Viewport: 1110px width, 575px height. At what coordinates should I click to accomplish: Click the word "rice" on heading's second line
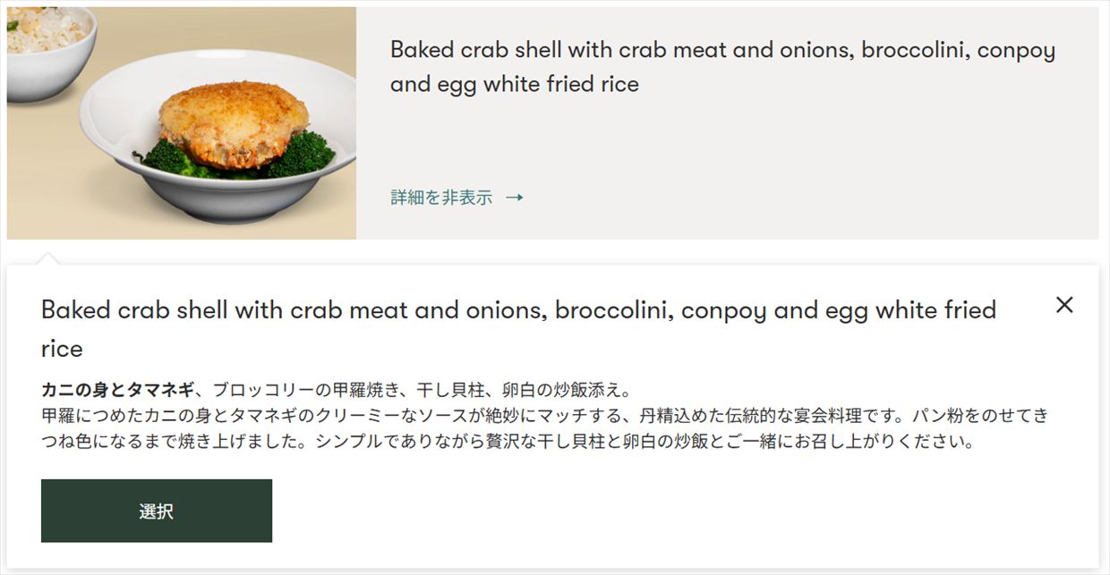62,349
